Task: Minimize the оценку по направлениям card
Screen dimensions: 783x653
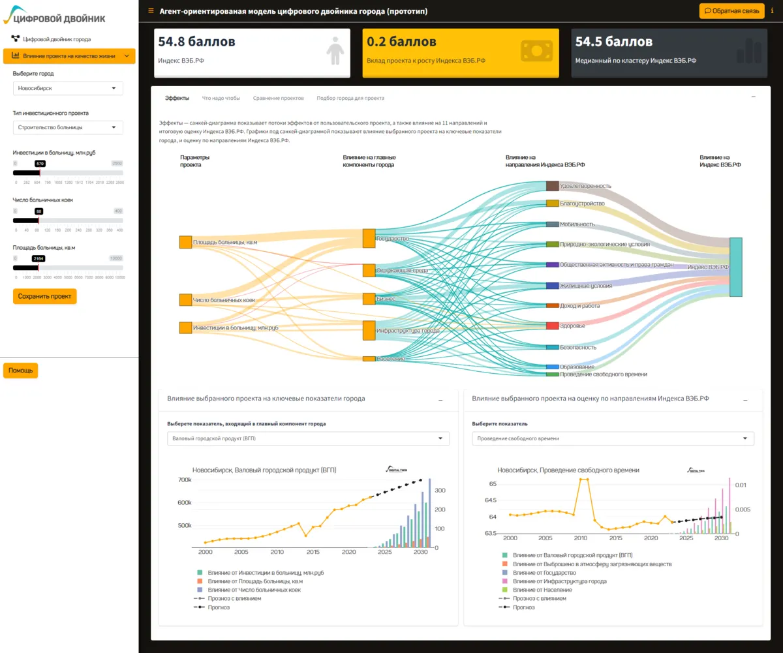Action: pyautogui.click(x=745, y=399)
